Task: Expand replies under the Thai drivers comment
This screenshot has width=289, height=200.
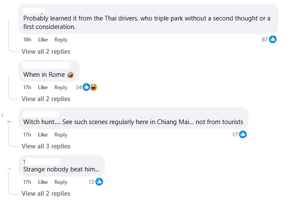Action: 46,52
